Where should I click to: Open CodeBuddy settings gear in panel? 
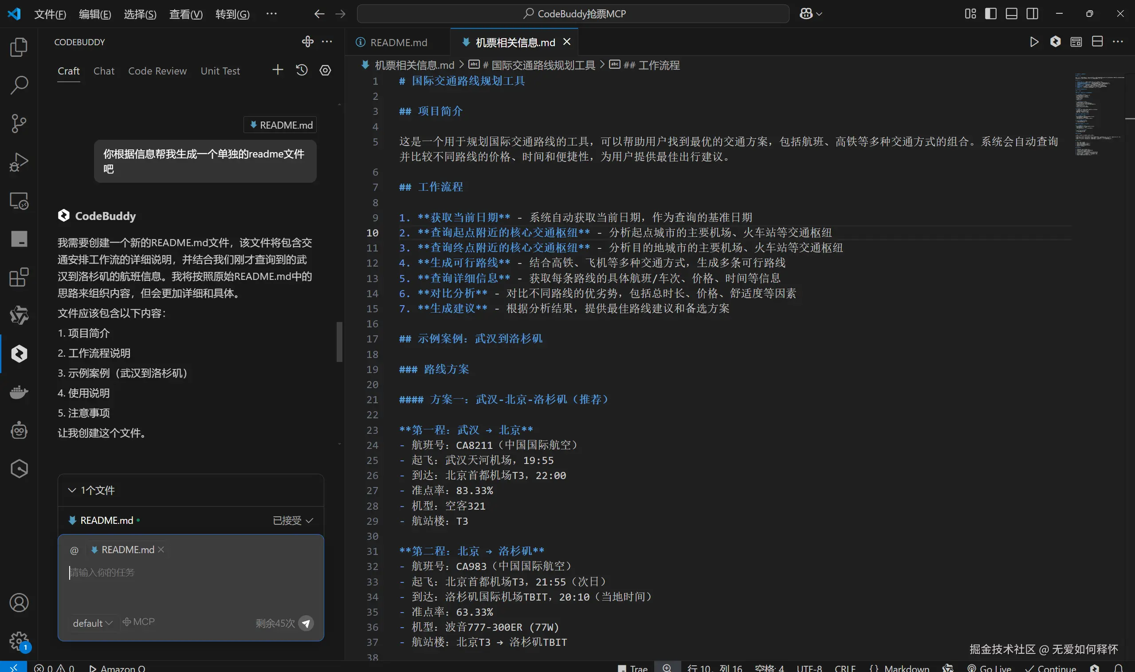[x=325, y=70]
